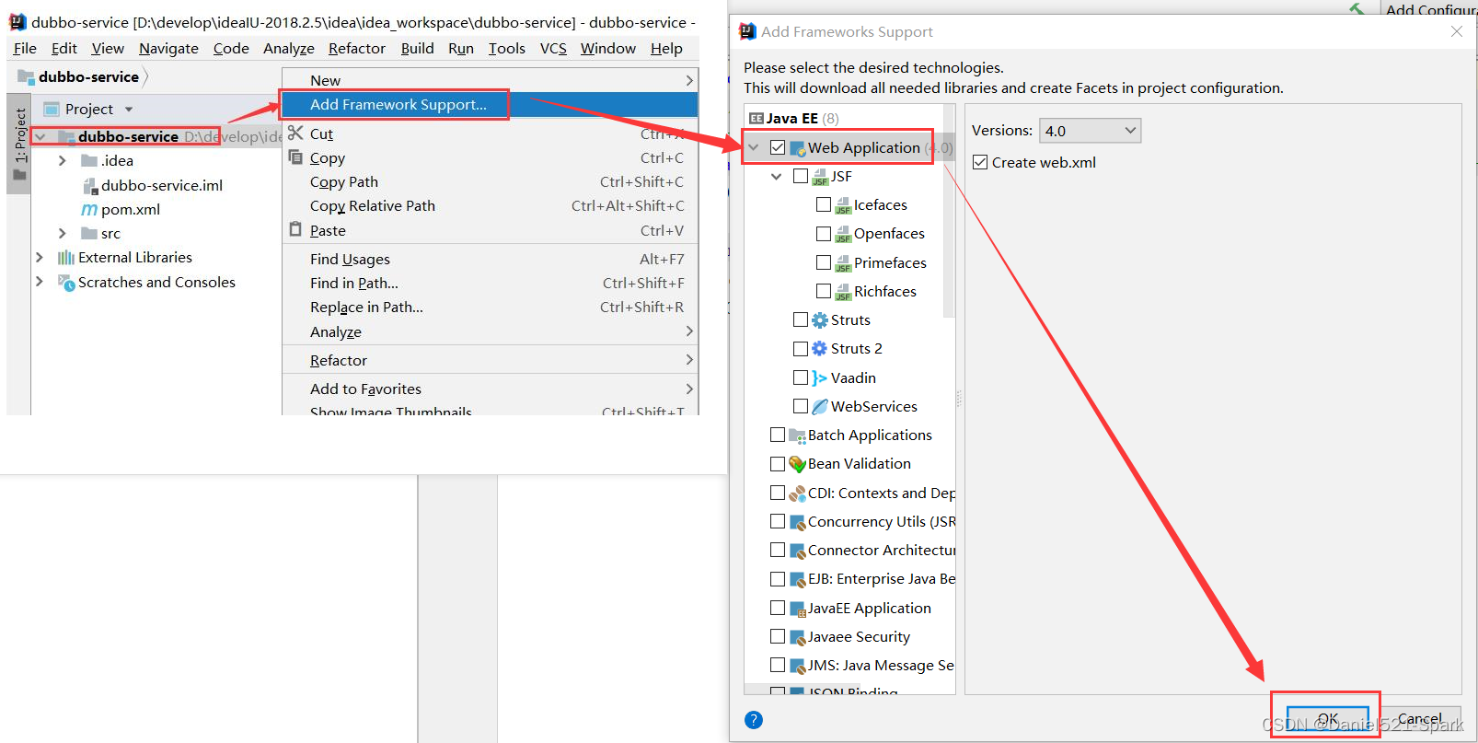Click the Batch Applications icon
Image resolution: width=1478 pixels, height=743 pixels.
(797, 435)
